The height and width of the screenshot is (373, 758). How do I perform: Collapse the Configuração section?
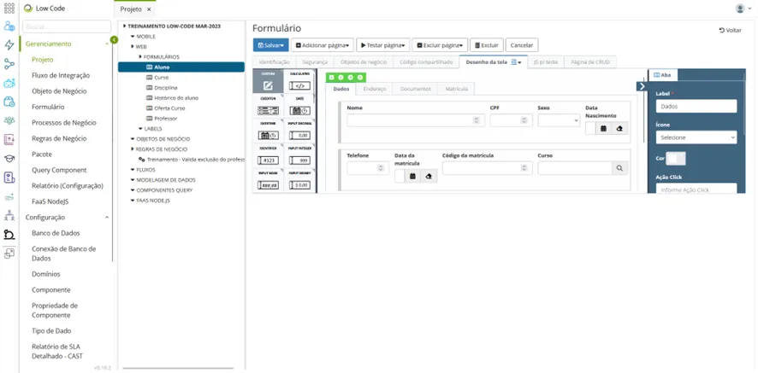[x=107, y=218]
